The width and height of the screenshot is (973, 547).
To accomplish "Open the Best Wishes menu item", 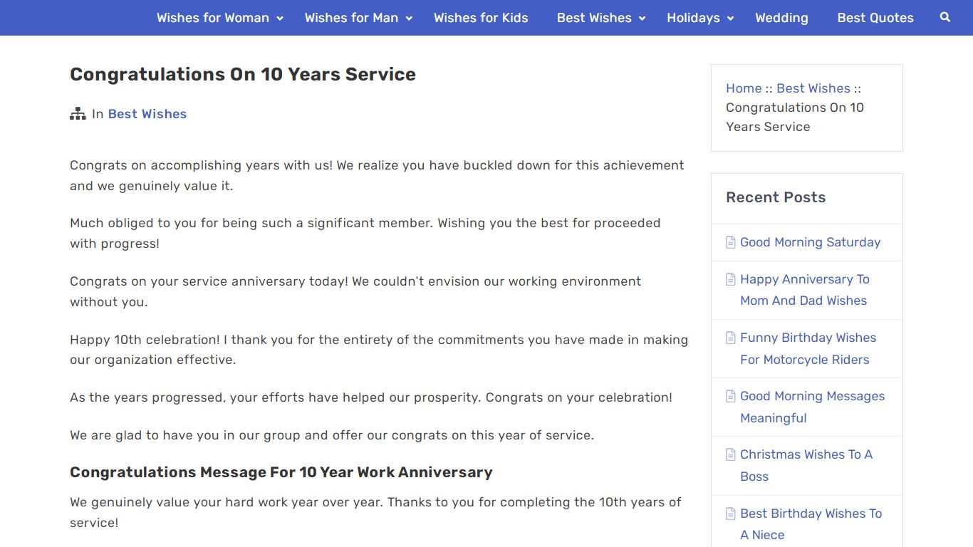I will click(x=594, y=18).
